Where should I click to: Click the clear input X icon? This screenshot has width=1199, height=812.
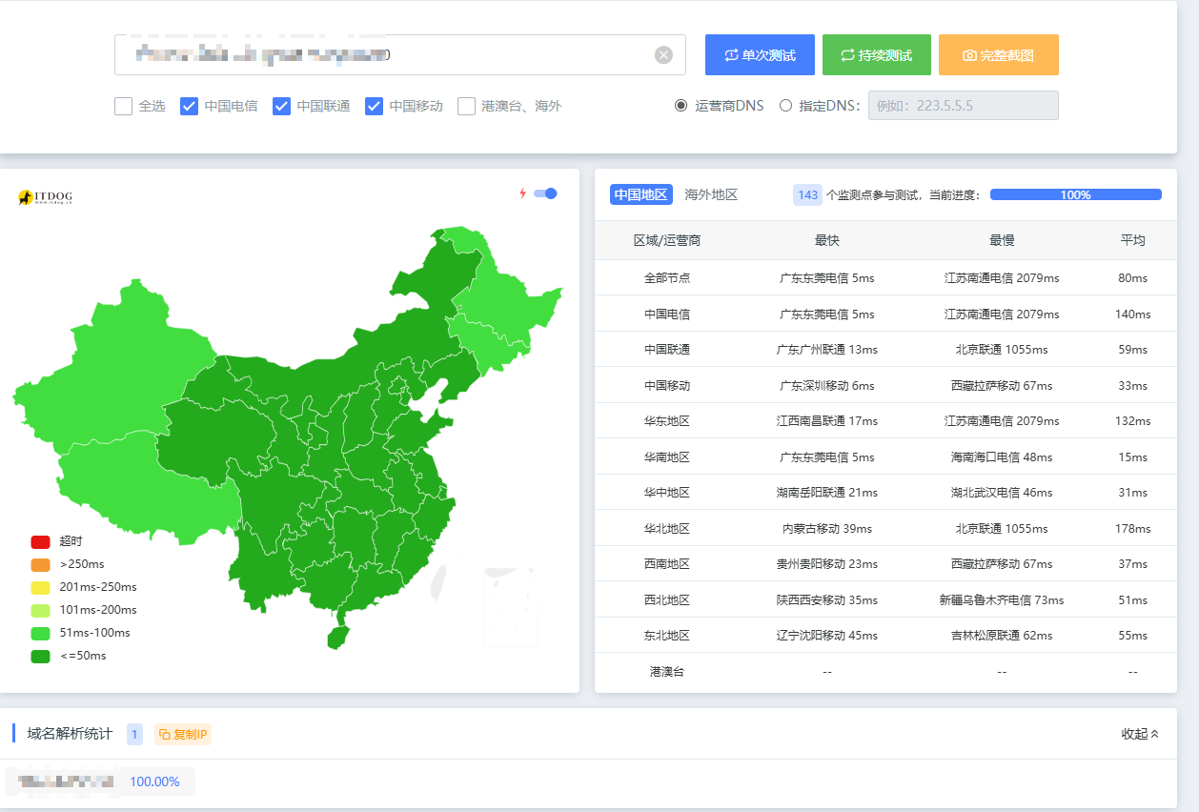[x=663, y=55]
